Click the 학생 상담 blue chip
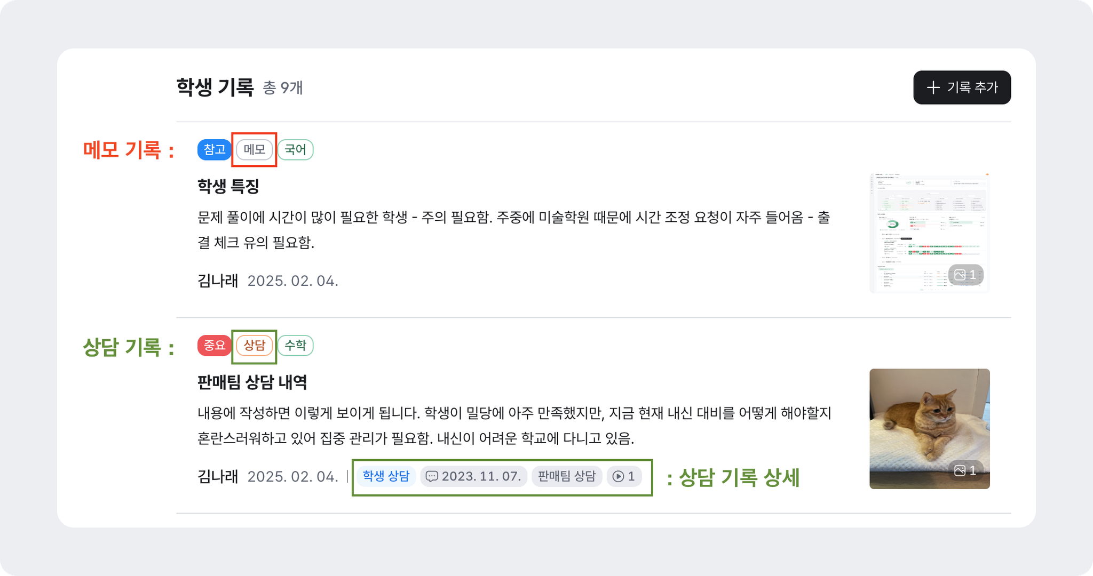Image resolution: width=1093 pixels, height=576 pixels. tap(386, 476)
